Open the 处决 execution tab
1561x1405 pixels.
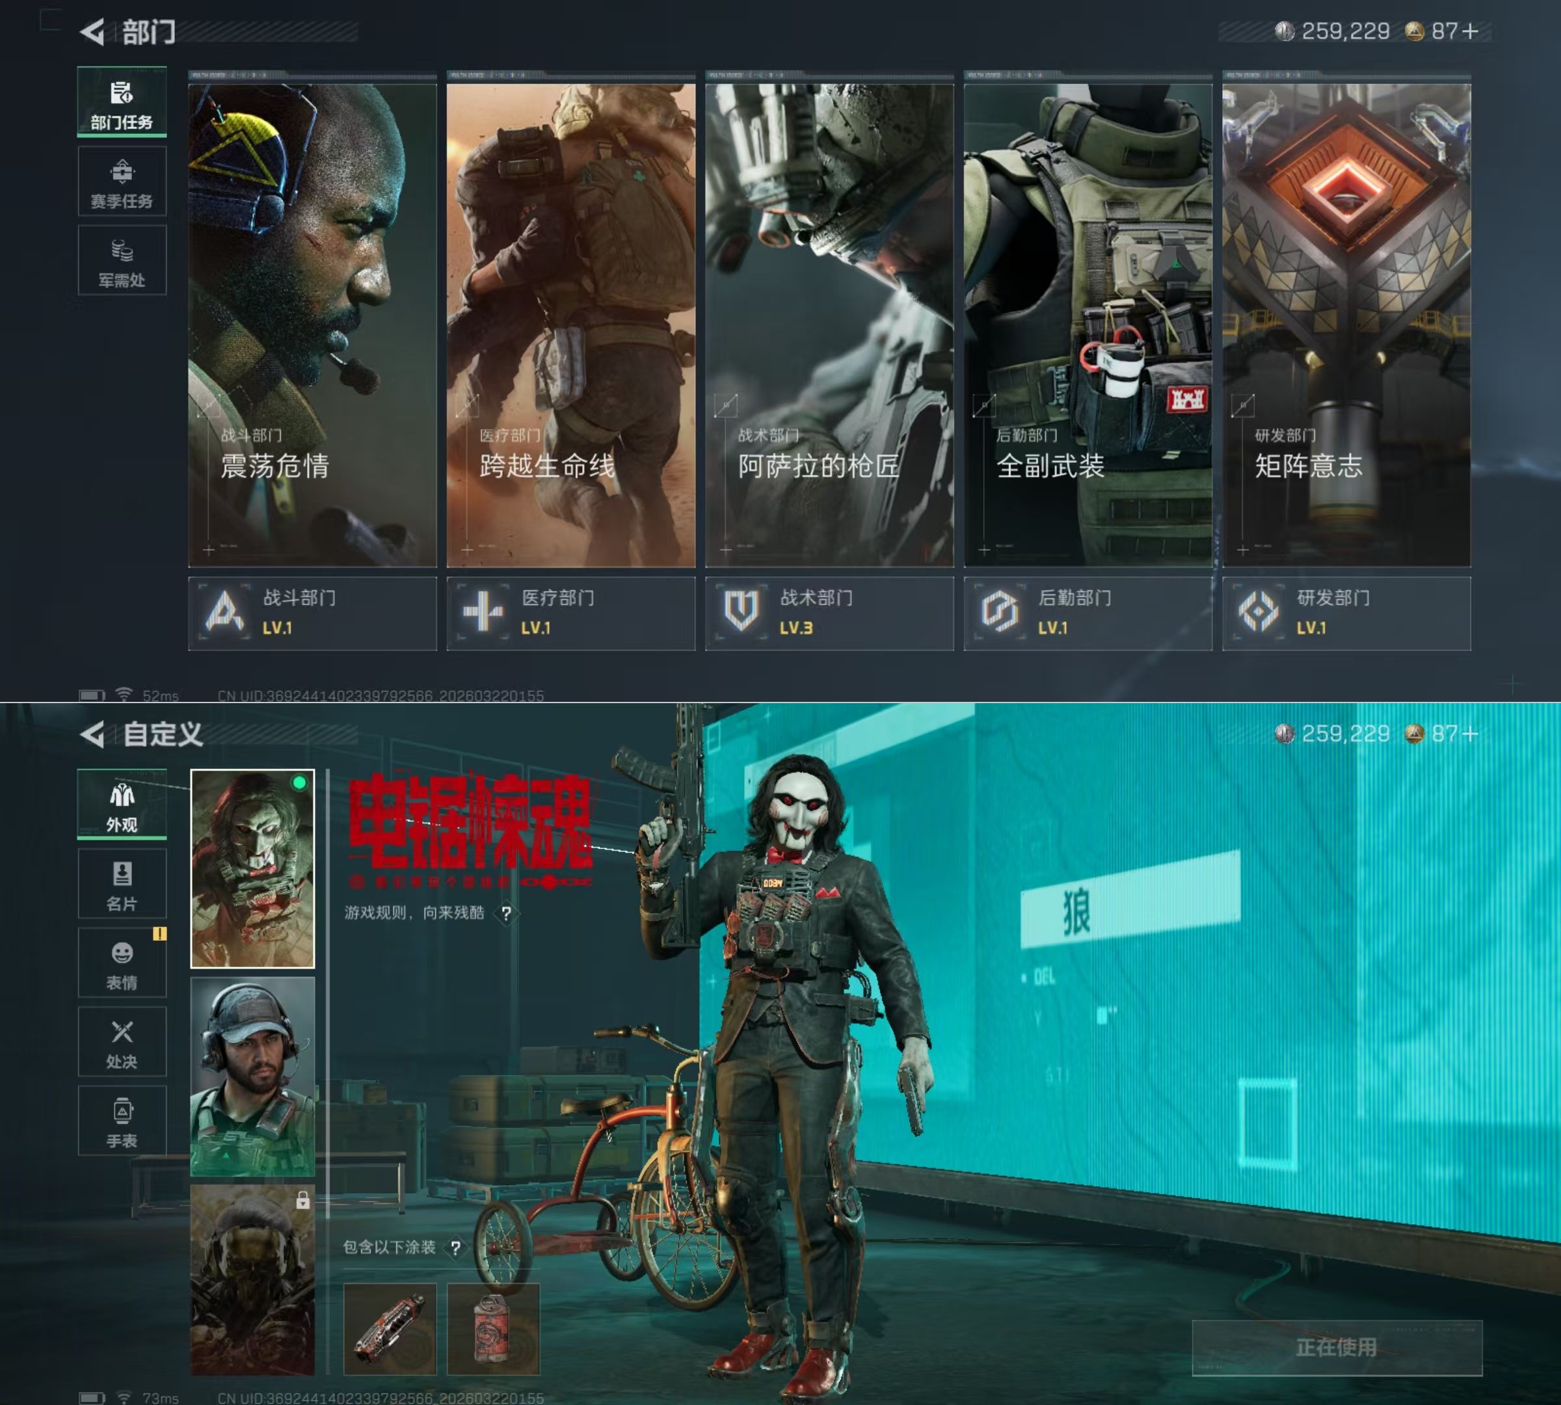point(122,1042)
